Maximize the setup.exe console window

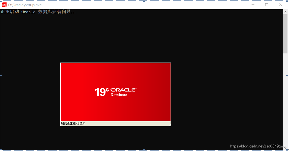coord(267,5)
